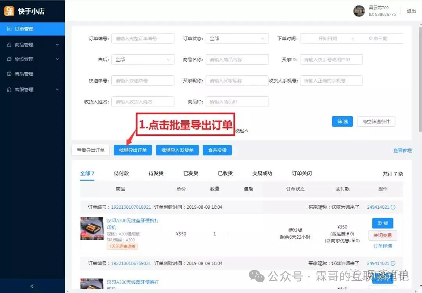Switch to the 交易成功 tab
Image resolution: width=422 pixels, height=293 pixels.
tap(262, 174)
